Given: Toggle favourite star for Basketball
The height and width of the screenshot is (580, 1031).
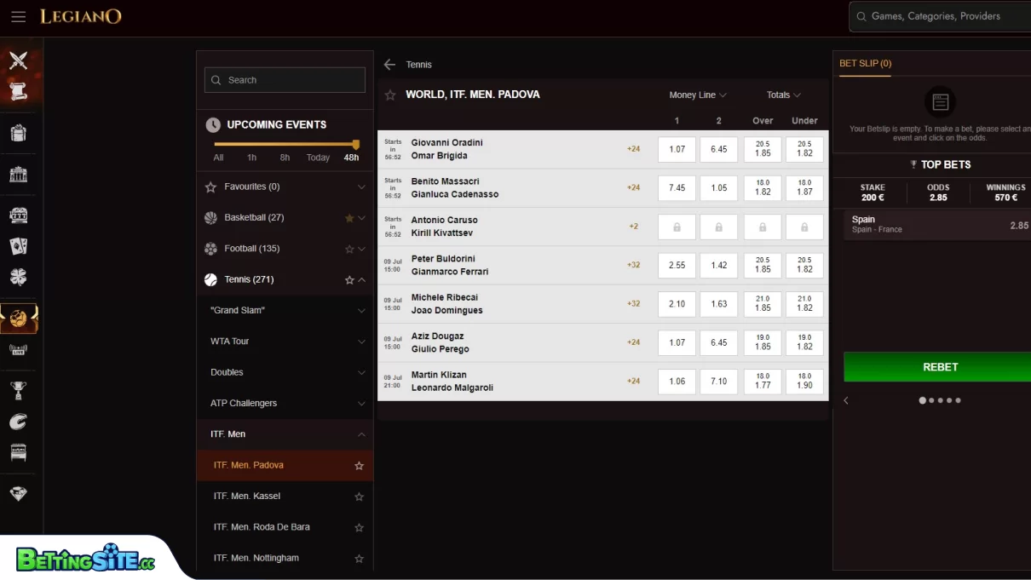Looking at the screenshot, I should 348,218.
